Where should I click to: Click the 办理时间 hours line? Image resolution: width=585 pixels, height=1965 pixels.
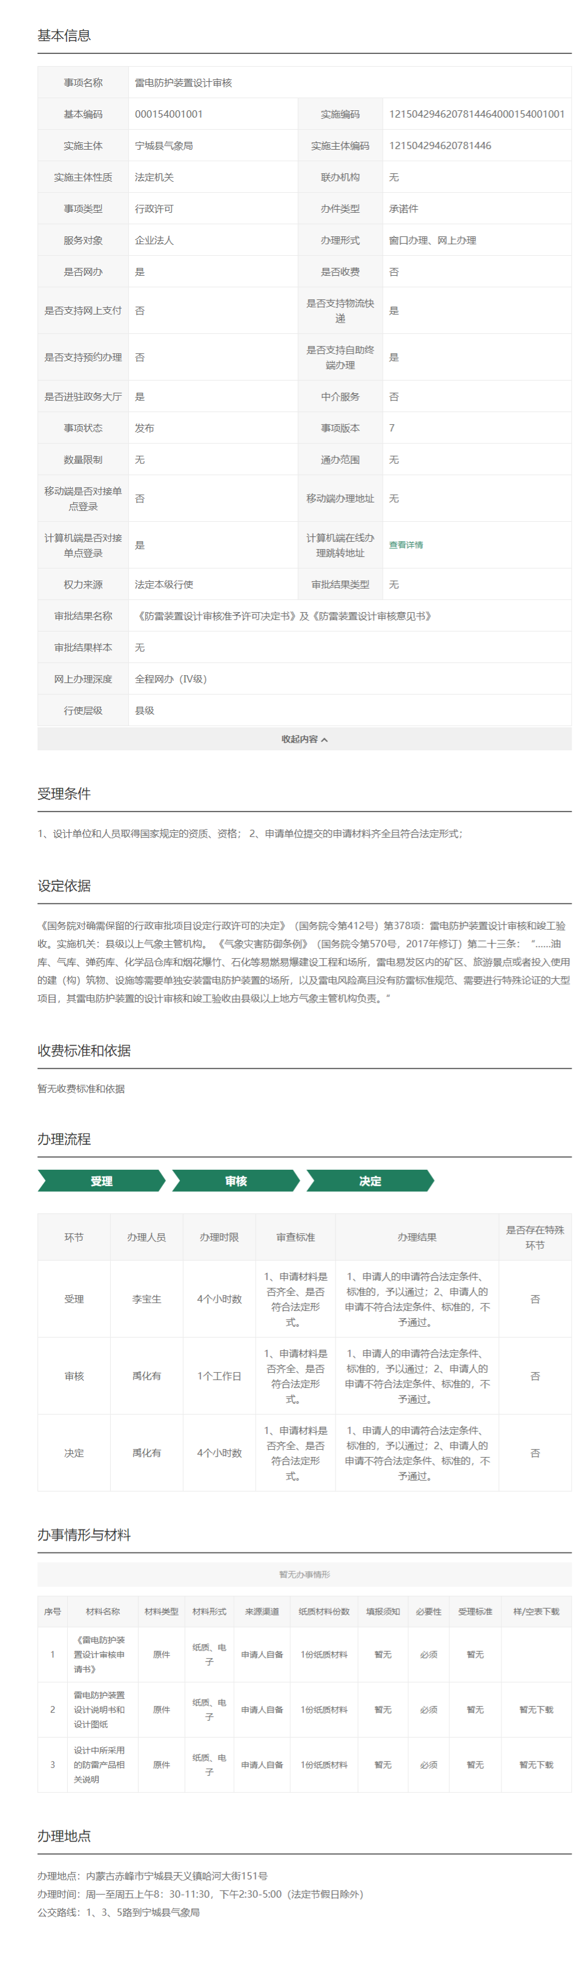200,1894
